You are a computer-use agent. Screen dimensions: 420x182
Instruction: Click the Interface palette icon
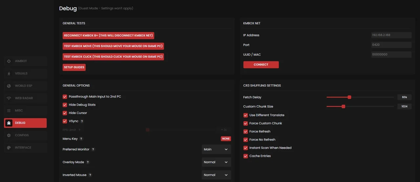point(9,148)
